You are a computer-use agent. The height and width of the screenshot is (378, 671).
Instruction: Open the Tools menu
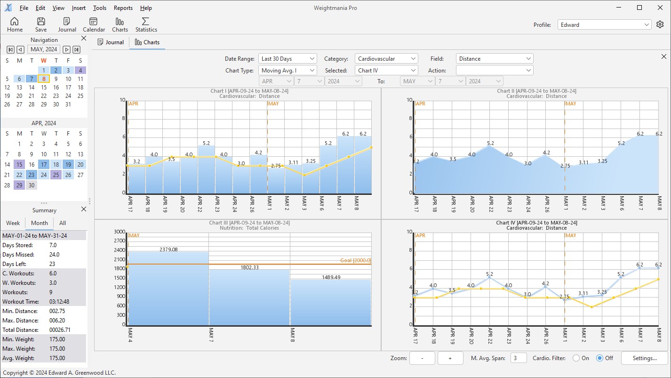click(x=100, y=8)
